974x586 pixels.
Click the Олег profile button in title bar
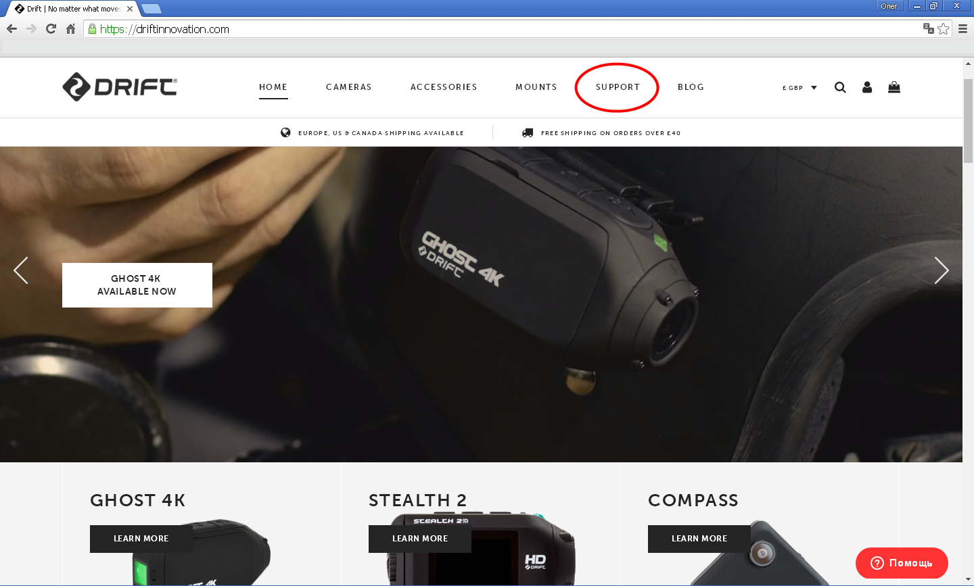889,6
